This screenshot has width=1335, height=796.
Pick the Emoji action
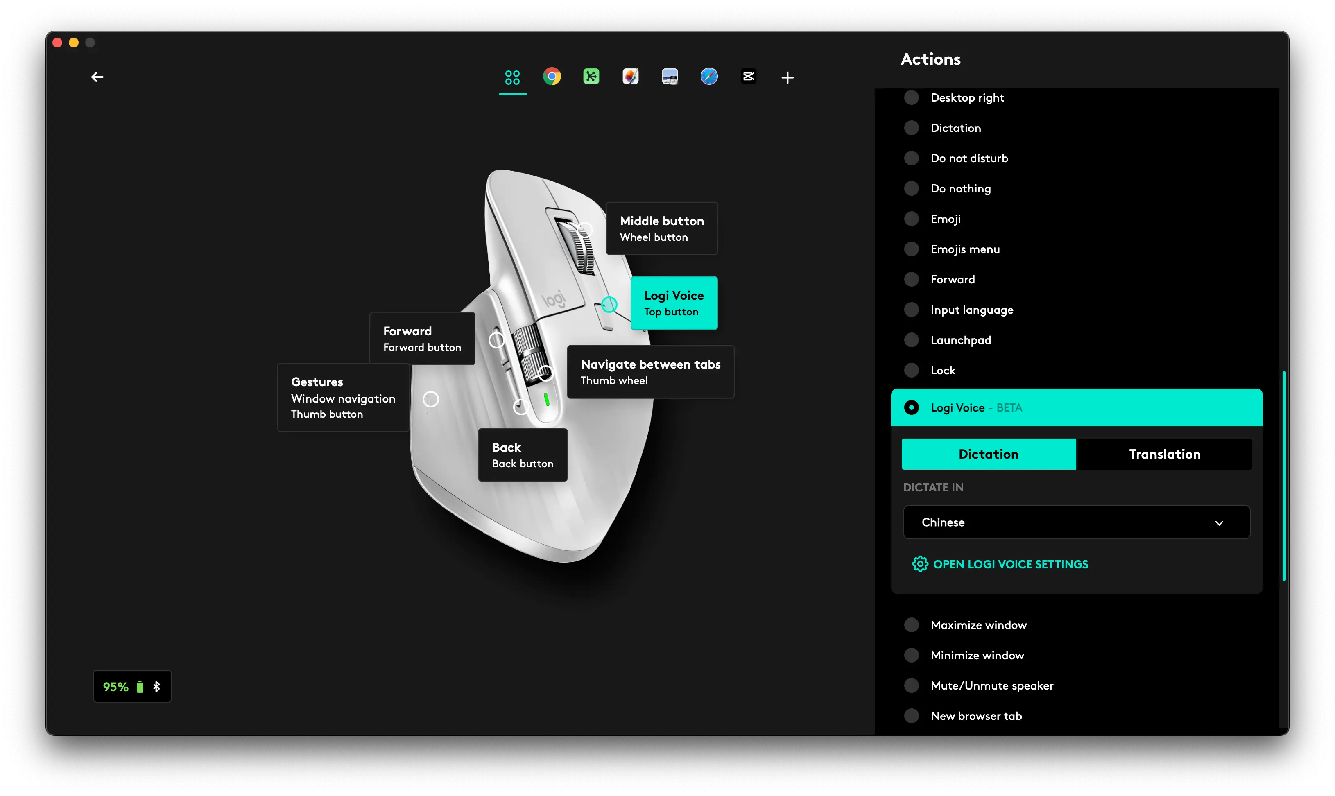click(932, 219)
